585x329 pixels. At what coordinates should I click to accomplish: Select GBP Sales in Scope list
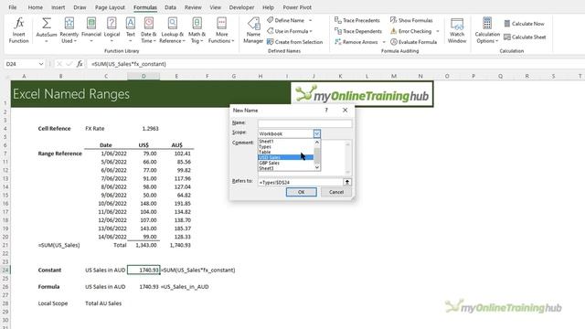[x=286, y=163]
